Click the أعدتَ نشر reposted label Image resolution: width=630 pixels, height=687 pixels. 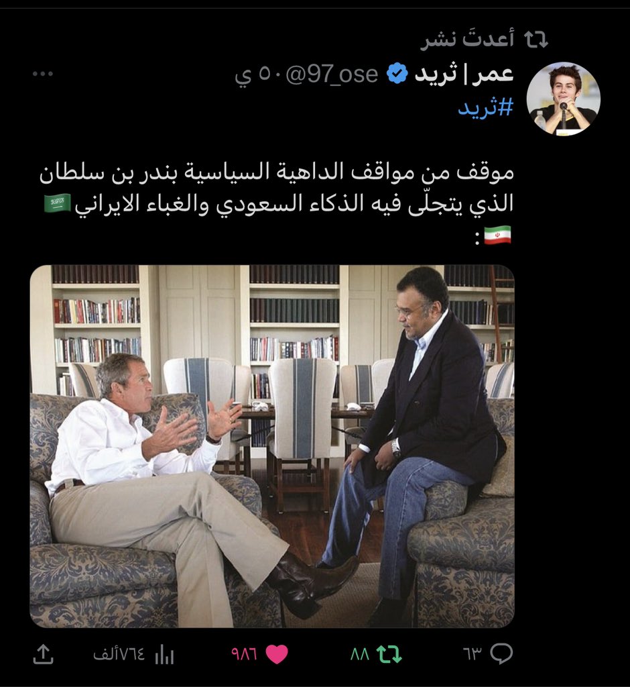(x=468, y=39)
